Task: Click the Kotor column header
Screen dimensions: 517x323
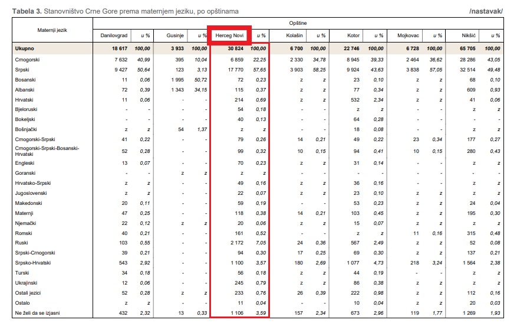Action: (x=353, y=36)
